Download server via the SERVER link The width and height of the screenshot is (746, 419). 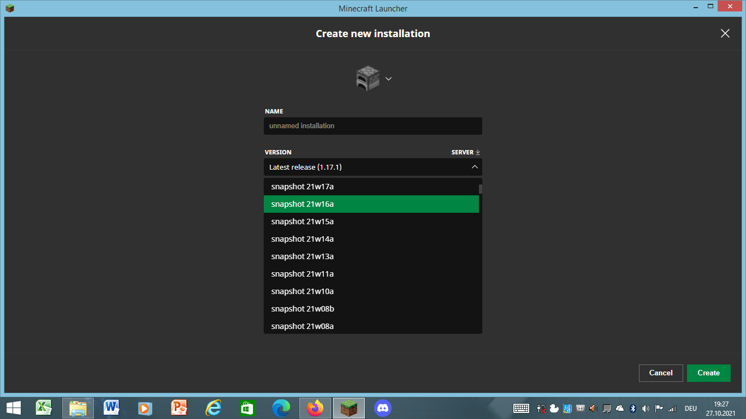pyautogui.click(x=465, y=152)
